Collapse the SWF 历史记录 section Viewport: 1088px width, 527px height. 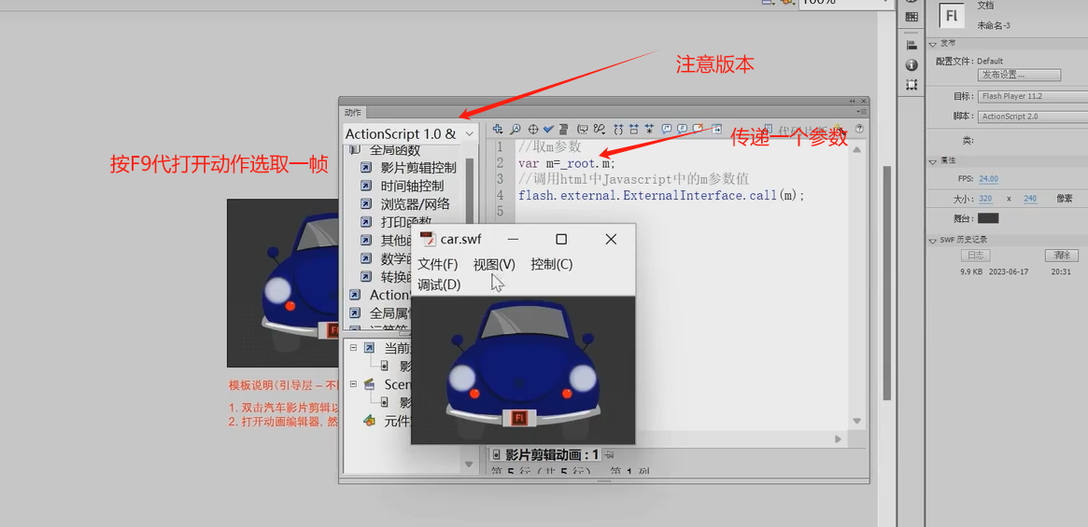(x=933, y=240)
